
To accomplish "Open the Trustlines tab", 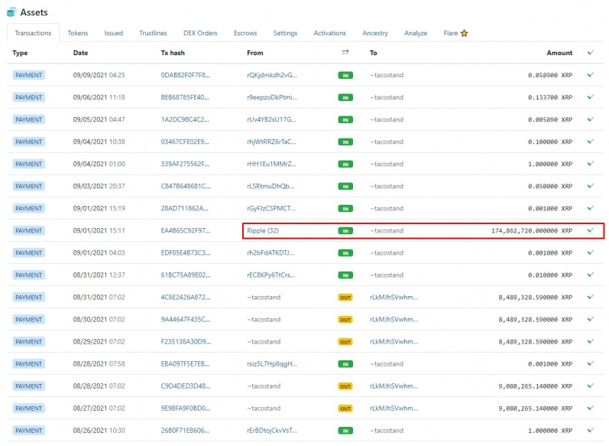I will click(x=153, y=33).
